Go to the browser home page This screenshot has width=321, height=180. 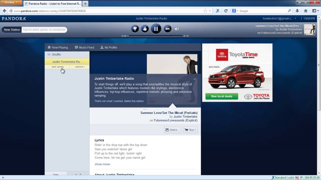pos(305,11)
